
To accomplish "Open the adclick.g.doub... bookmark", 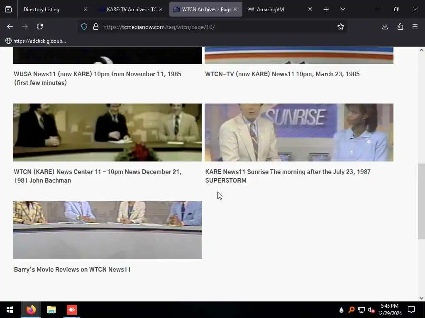I will [36, 41].
